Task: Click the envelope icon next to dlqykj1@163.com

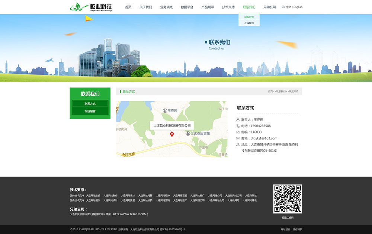Action: click(x=237, y=138)
